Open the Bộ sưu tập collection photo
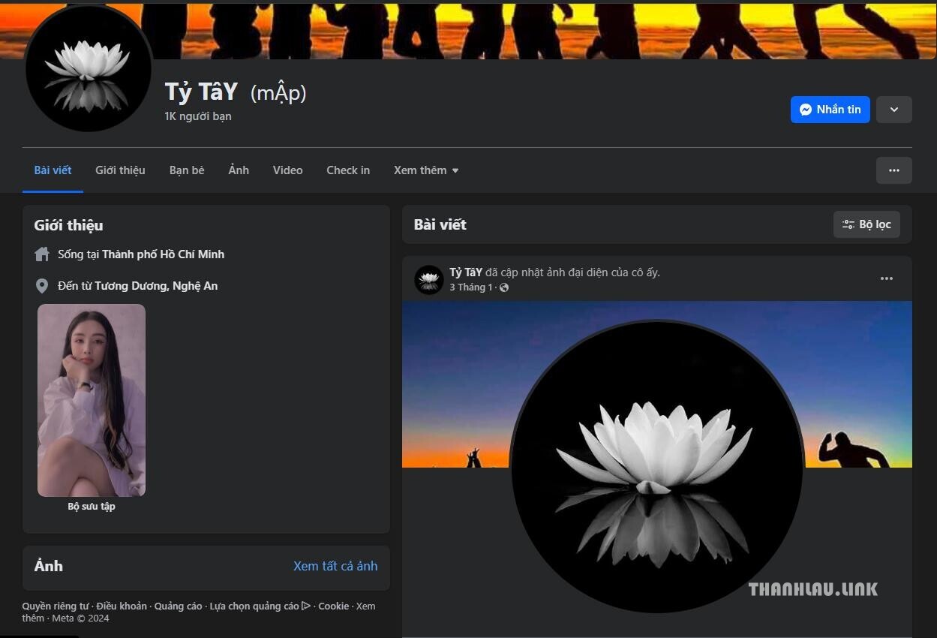 tap(92, 400)
